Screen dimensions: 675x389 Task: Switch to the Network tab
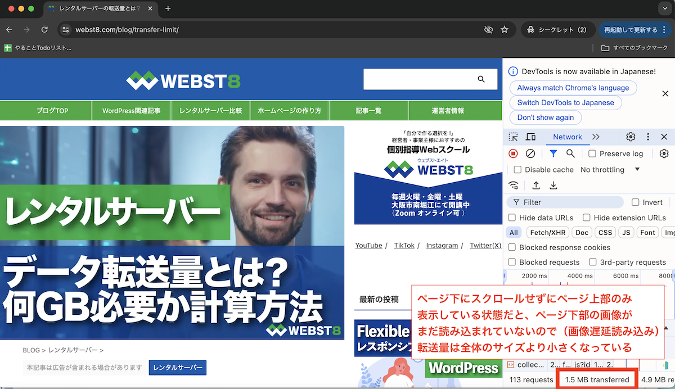click(x=567, y=137)
